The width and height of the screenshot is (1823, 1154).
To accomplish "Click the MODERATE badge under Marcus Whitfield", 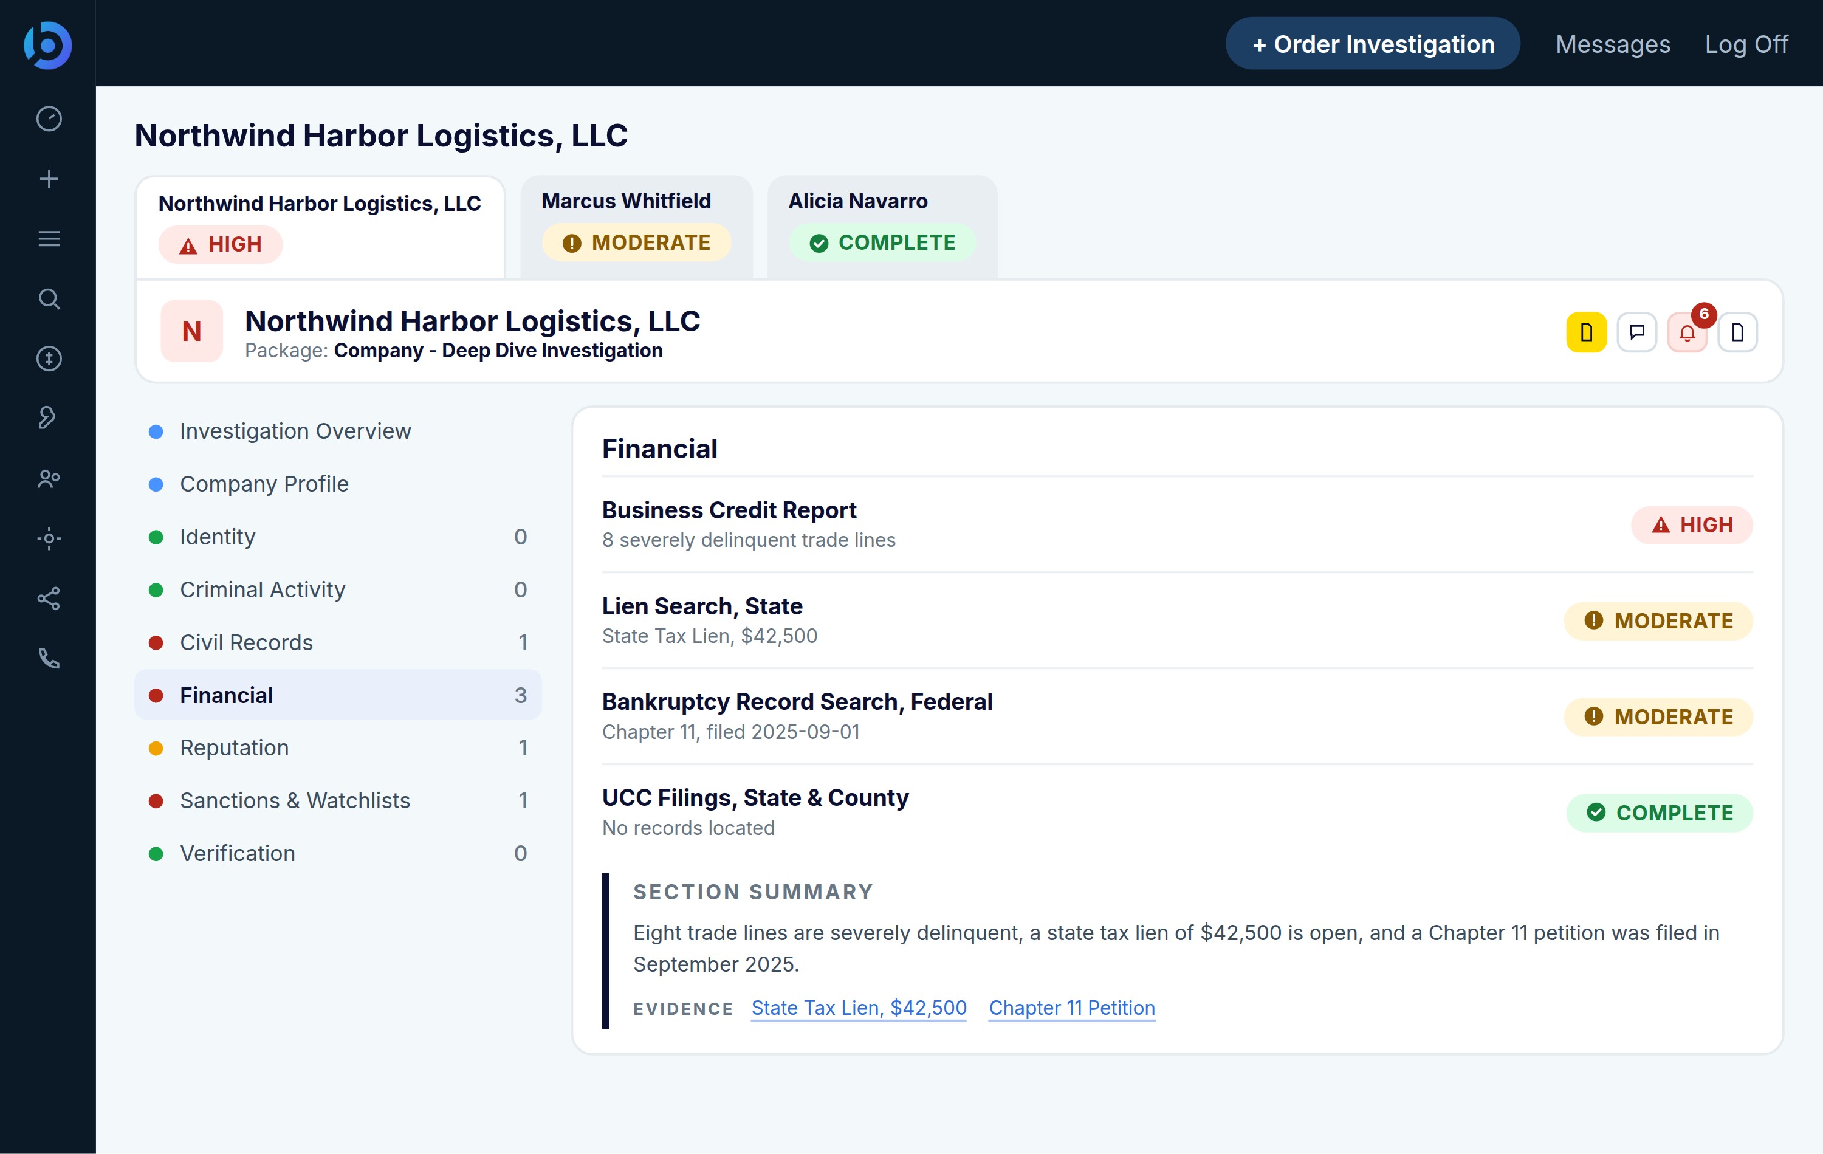I will coord(636,242).
